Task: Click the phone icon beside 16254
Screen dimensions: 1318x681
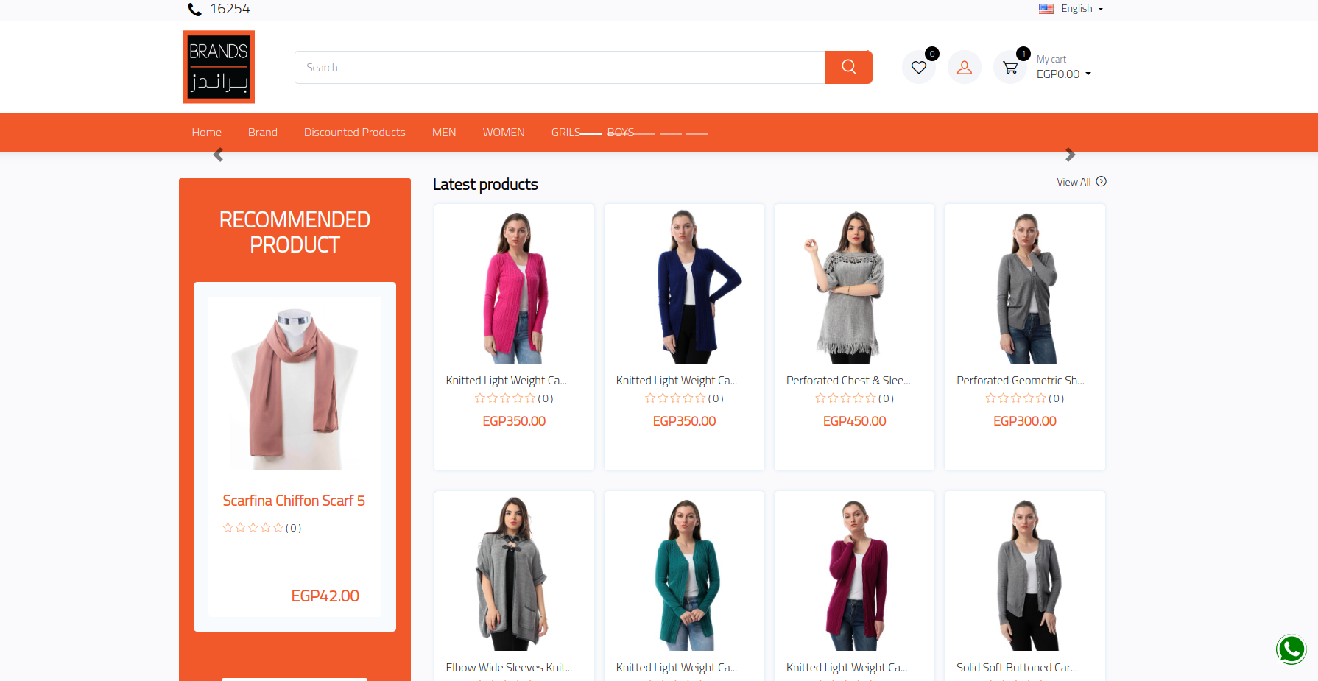Action: pos(194,10)
